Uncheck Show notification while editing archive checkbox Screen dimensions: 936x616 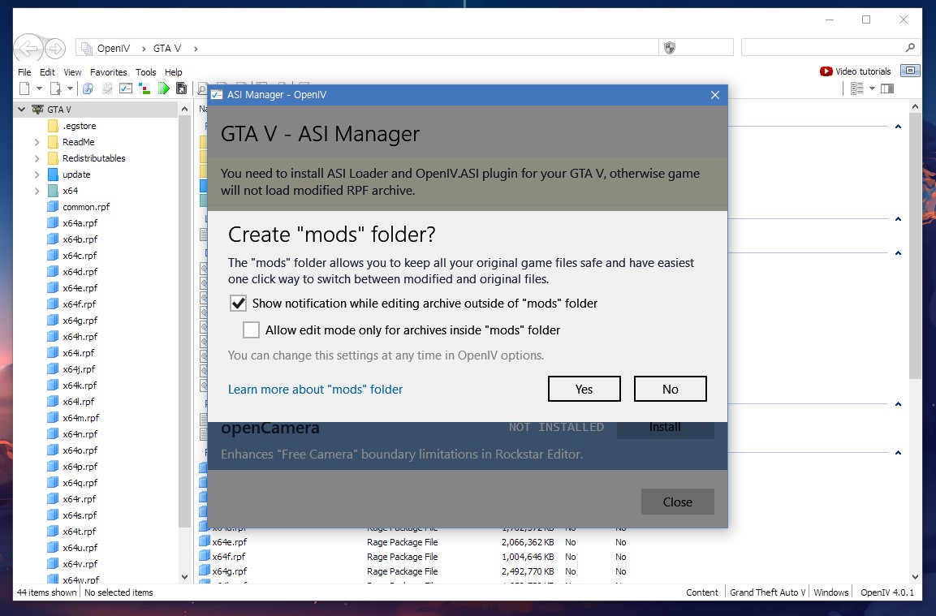click(x=238, y=304)
